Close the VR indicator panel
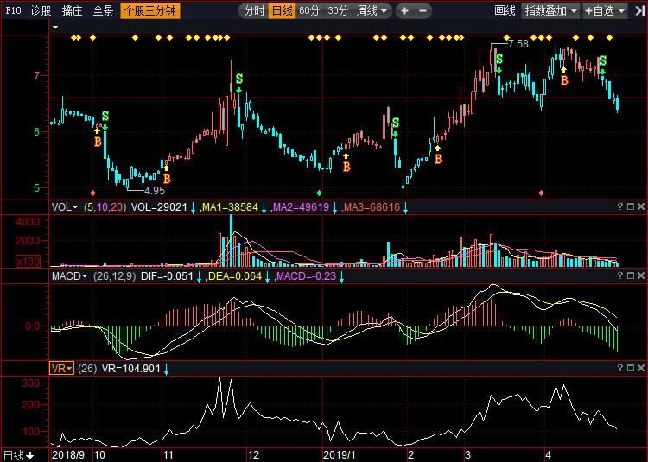Viewport: 648px width, 462px height. pyautogui.click(x=640, y=368)
